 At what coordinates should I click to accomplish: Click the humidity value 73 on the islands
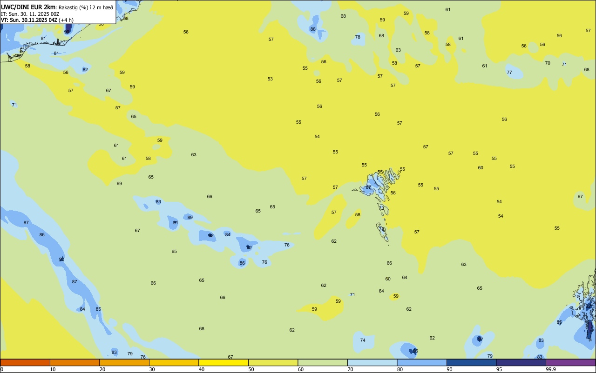(x=381, y=208)
